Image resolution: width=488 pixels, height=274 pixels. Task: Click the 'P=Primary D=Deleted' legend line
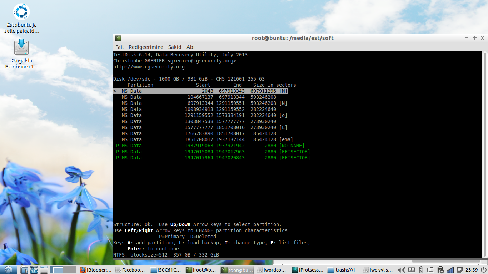(x=188, y=237)
